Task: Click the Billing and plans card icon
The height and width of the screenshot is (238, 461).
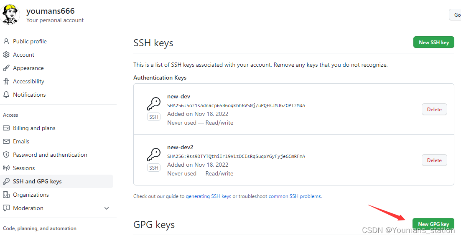Action: tap(6, 128)
